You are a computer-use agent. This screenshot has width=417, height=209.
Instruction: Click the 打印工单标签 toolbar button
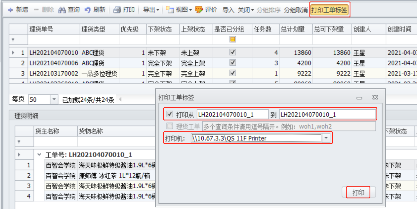coord(329,10)
